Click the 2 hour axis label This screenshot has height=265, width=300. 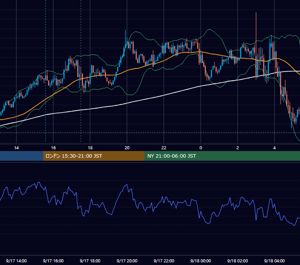(238, 148)
